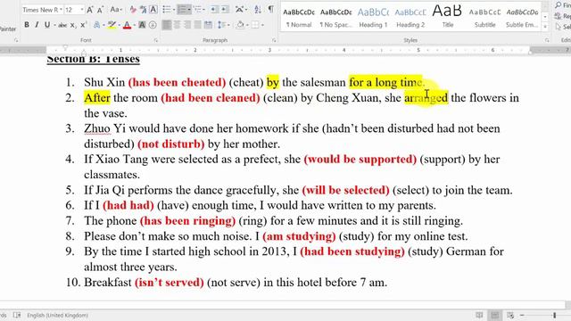Image resolution: width=571 pixels, height=321 pixels.
Task: Justify the text
Action: [197, 25]
